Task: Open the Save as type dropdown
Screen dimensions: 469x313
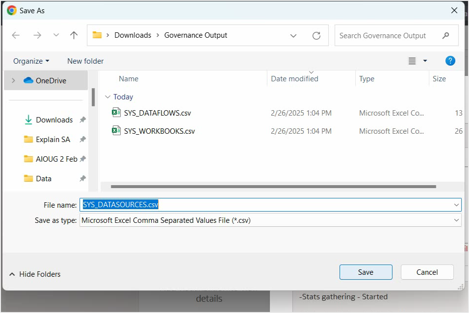Action: 456,220
